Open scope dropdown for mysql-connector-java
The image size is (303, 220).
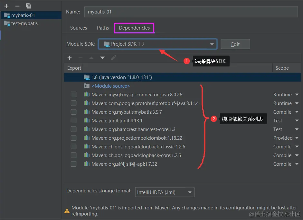coord(297,95)
